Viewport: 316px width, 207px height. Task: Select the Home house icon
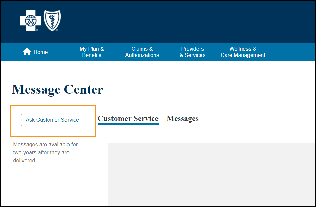tap(27, 51)
